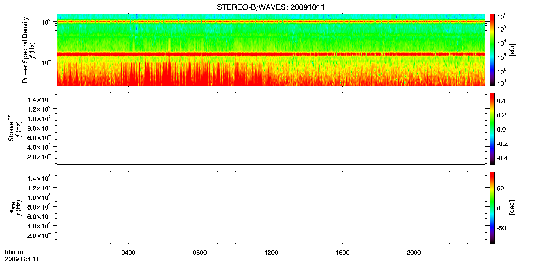The width and height of the screenshot is (542, 279).
Task: Click the 0800 time axis label
Action: point(200,253)
